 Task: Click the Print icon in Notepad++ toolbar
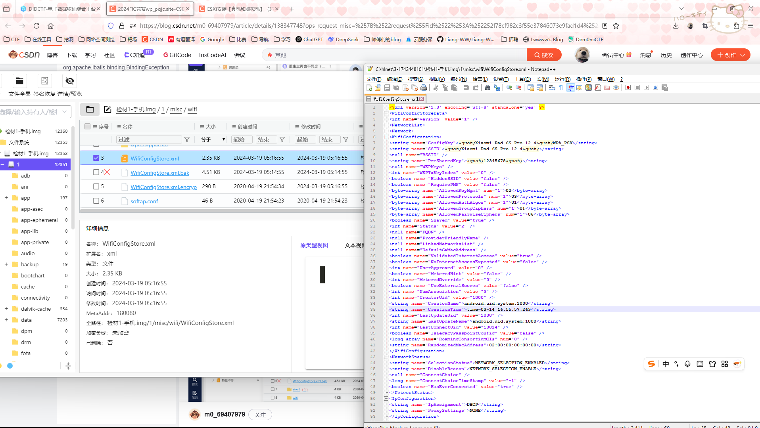coord(424,88)
